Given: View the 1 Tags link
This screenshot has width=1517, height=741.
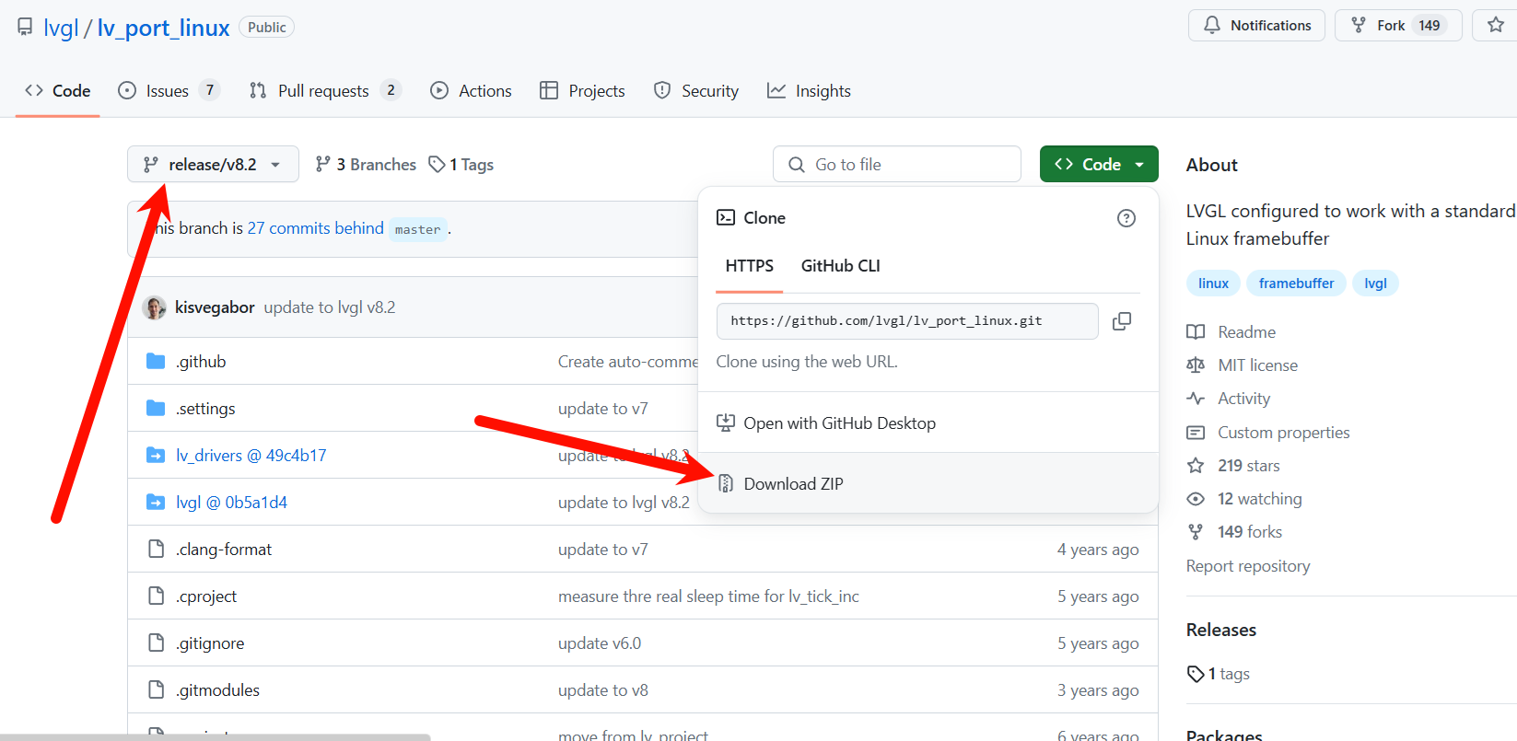Looking at the screenshot, I should coord(461,164).
